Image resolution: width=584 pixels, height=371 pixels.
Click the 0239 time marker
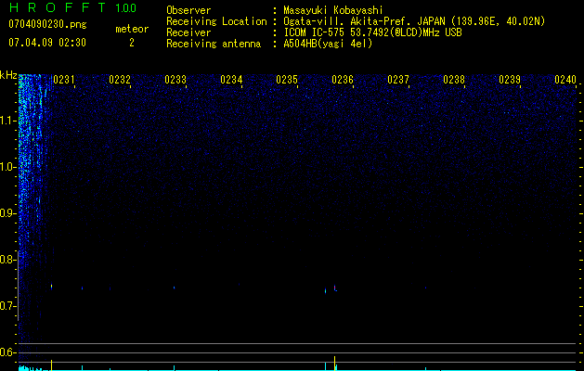(510, 80)
